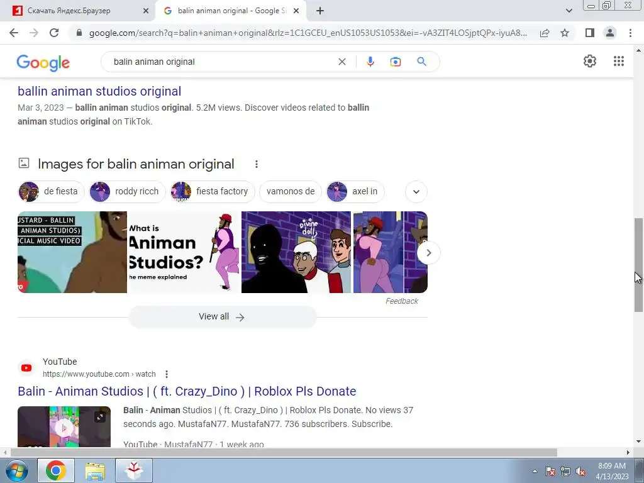Close the Скачать Яндекс.Браузер tab
This screenshot has width=644, height=483.
145,11
